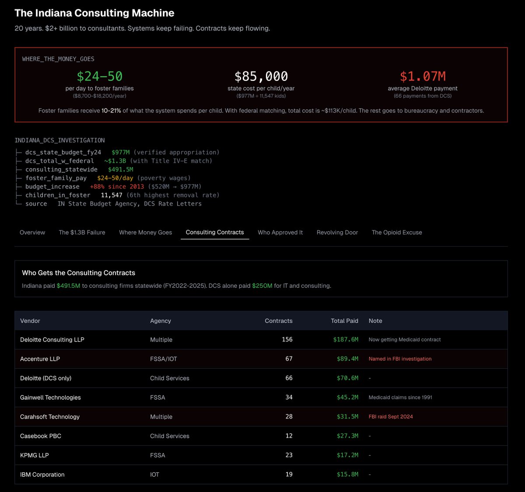Click the contract count 67
The image size is (525, 492).
click(x=289, y=359)
